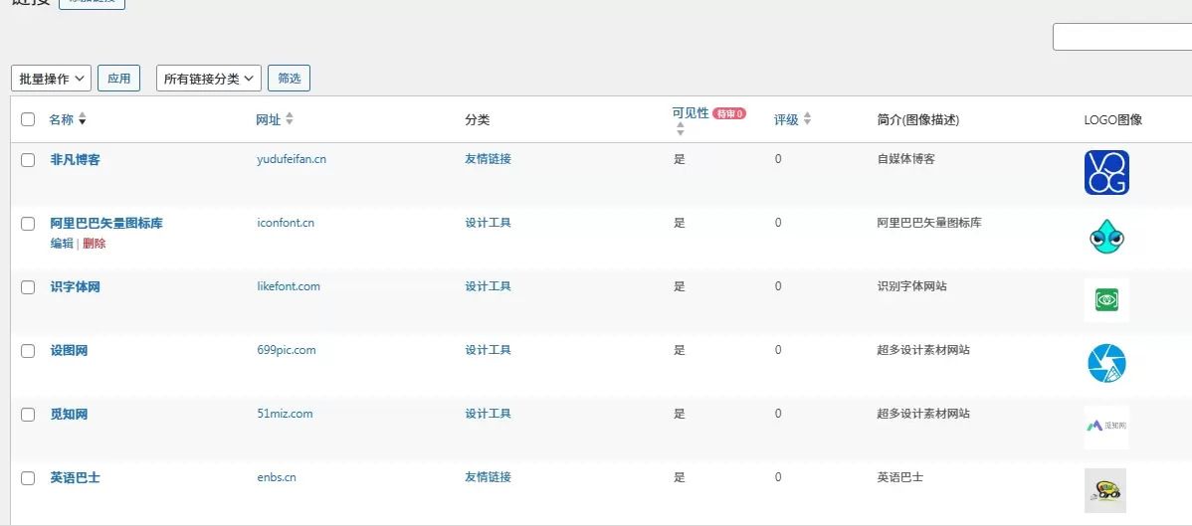Screen dimensions: 1192x526
Task: Click the 筛选 button
Action: pyautogui.click(x=289, y=79)
